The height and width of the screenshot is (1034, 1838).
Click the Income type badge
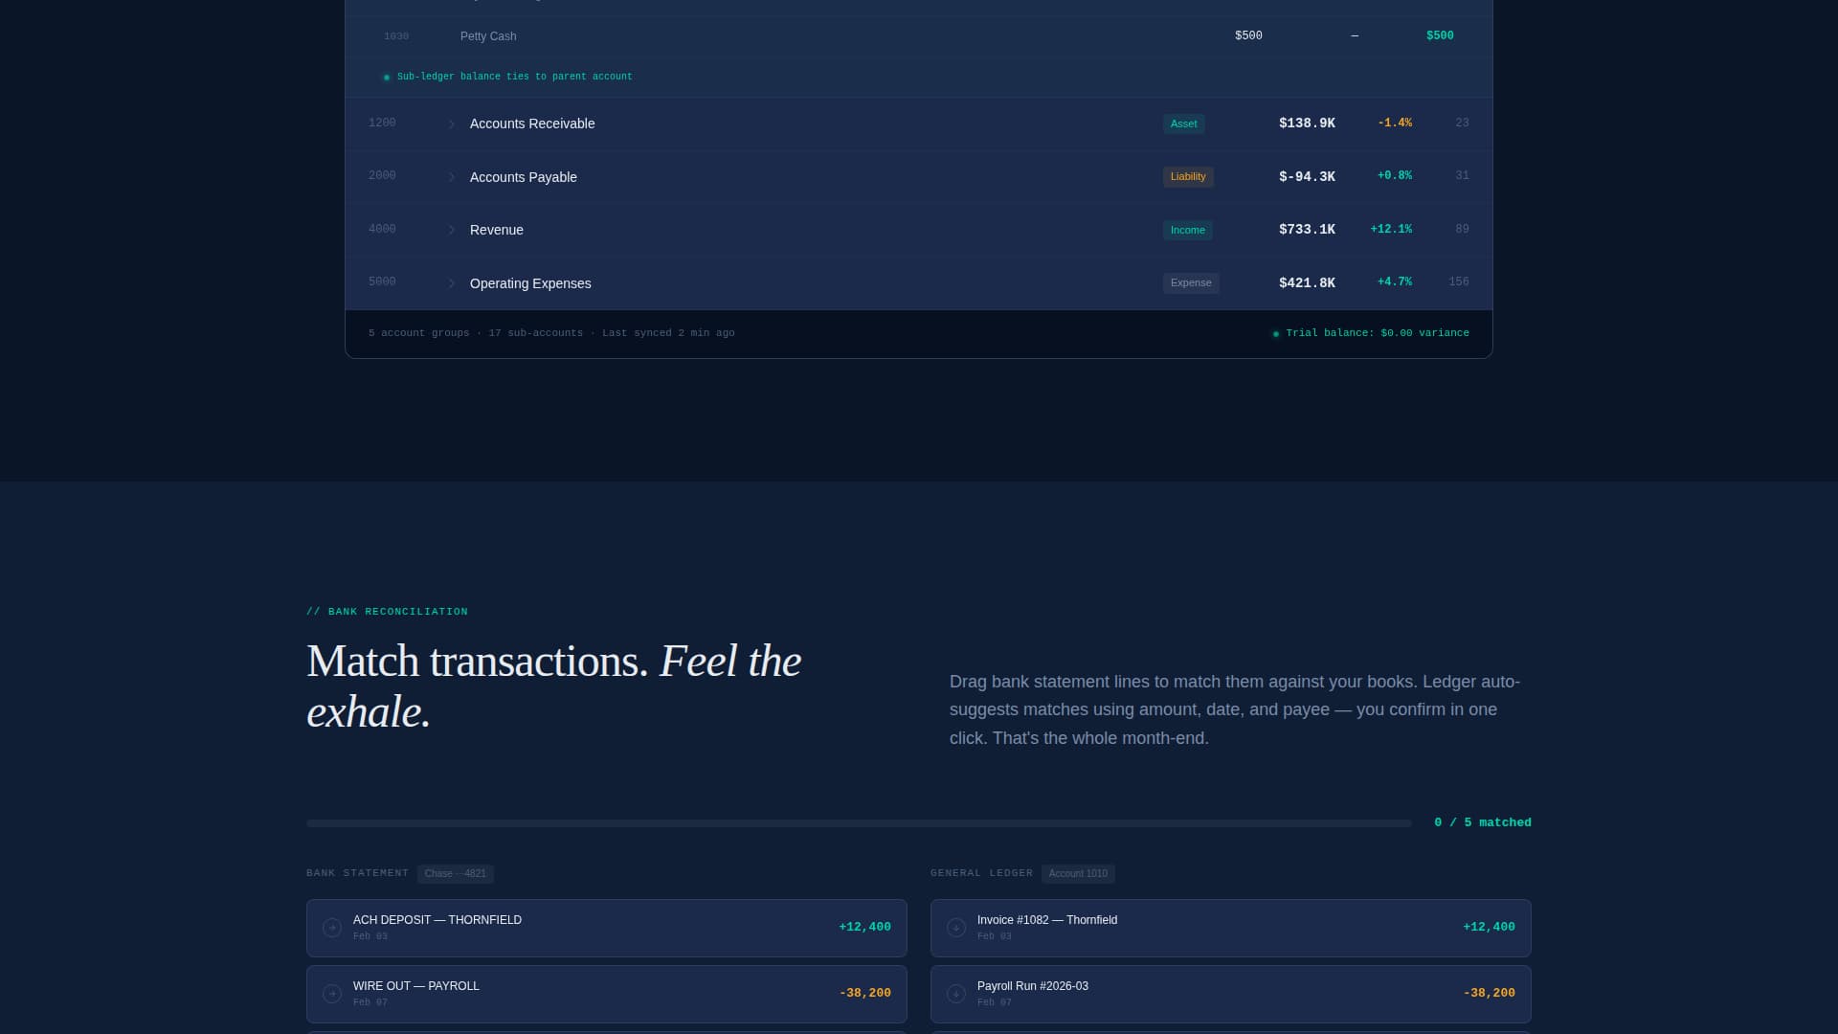click(1187, 230)
